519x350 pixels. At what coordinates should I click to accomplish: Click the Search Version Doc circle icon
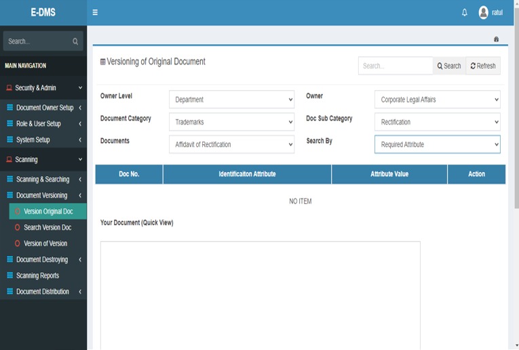point(18,227)
